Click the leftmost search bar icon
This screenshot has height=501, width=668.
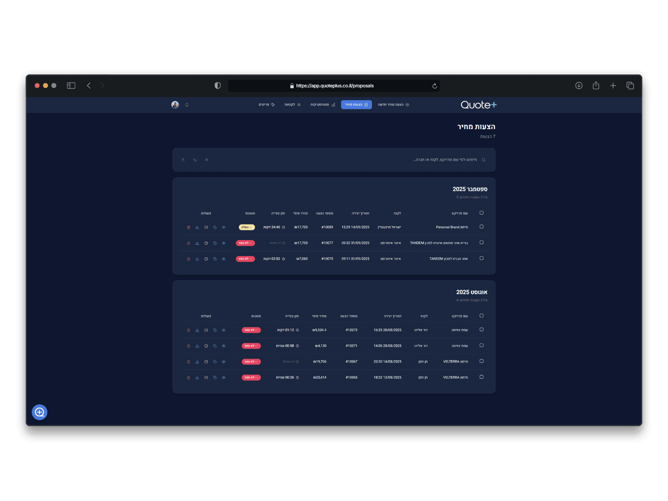pos(183,160)
